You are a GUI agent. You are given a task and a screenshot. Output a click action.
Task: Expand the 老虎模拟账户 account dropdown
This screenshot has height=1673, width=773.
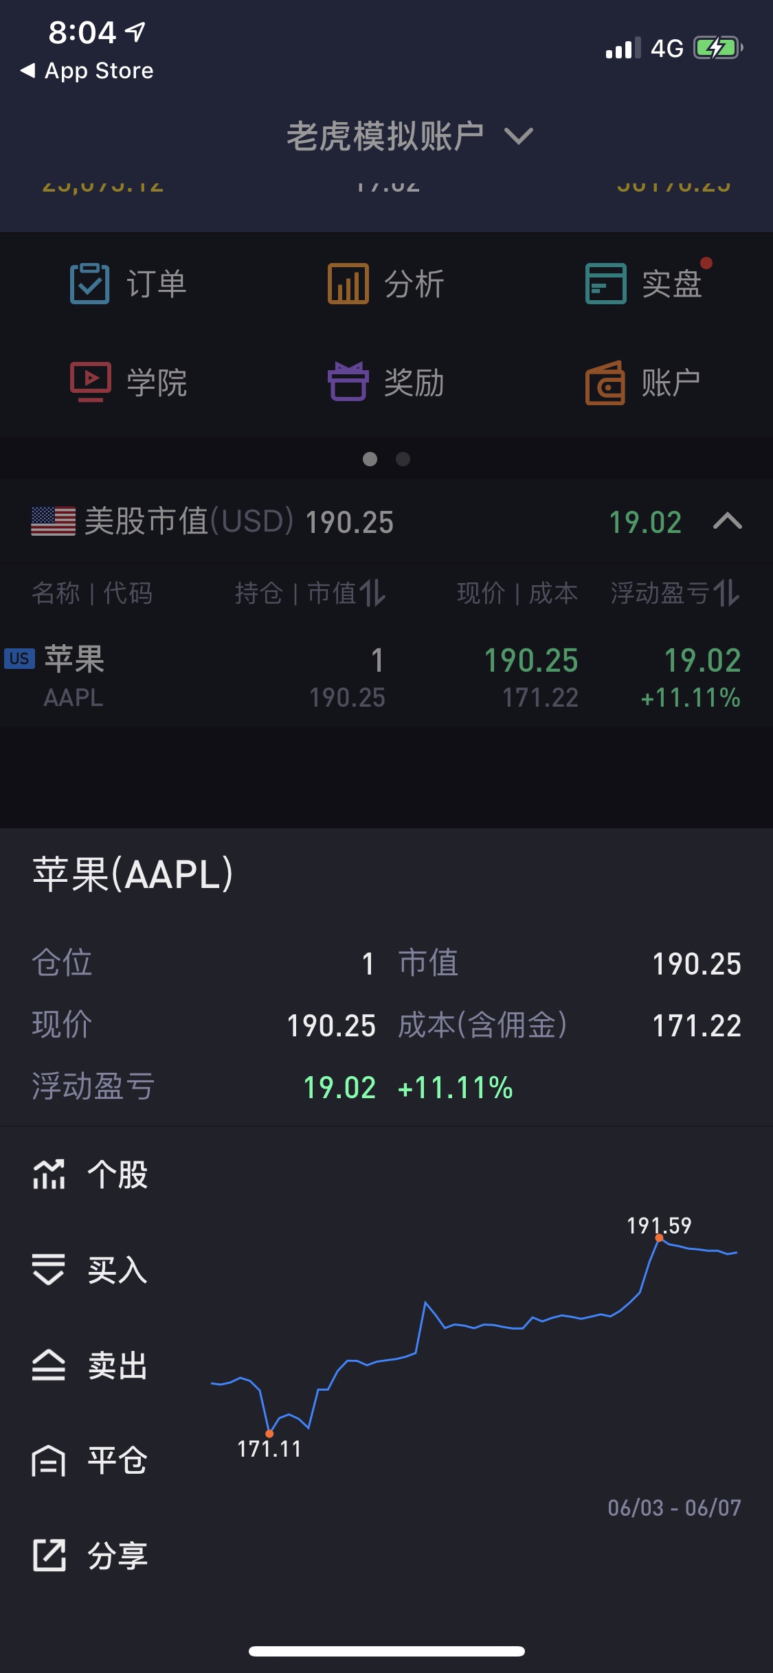point(519,136)
